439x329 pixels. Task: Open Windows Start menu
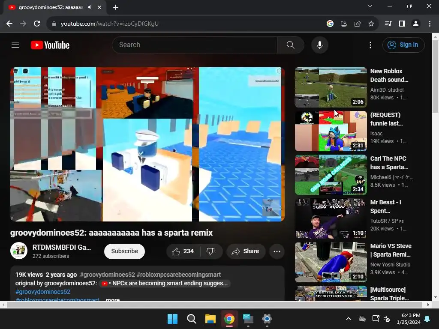172,319
